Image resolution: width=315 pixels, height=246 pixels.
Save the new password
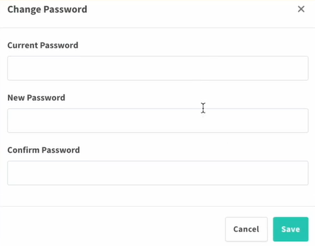coord(291,229)
